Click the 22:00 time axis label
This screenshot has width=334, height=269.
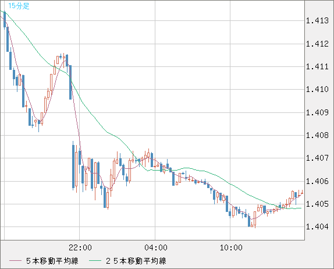point(80,247)
